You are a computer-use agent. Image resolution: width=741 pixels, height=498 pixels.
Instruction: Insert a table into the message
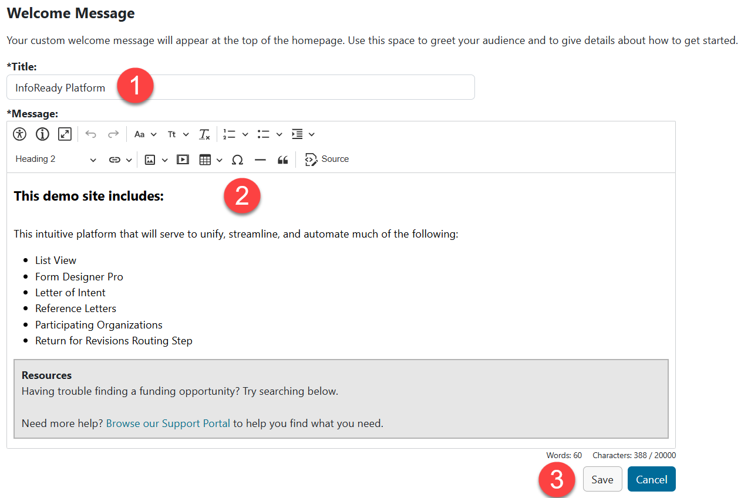point(205,160)
